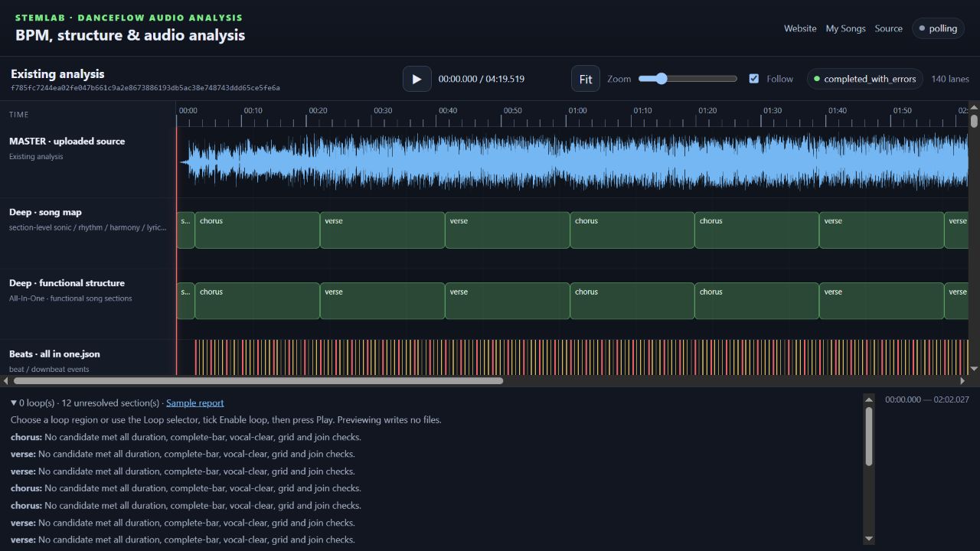Open the Website link
The height and width of the screenshot is (551, 980).
[x=800, y=28]
